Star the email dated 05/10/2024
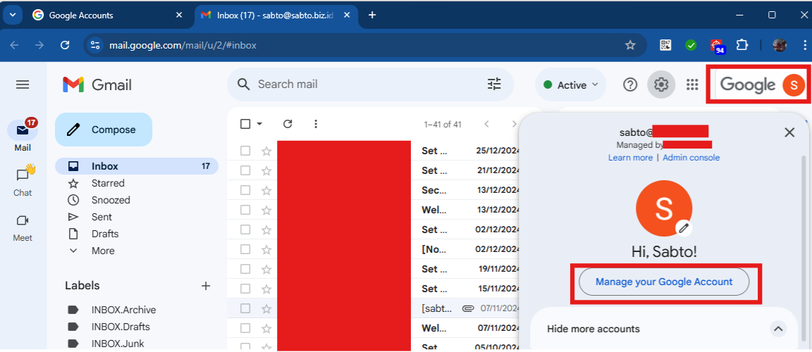The height and width of the screenshot is (352, 812). click(x=266, y=347)
